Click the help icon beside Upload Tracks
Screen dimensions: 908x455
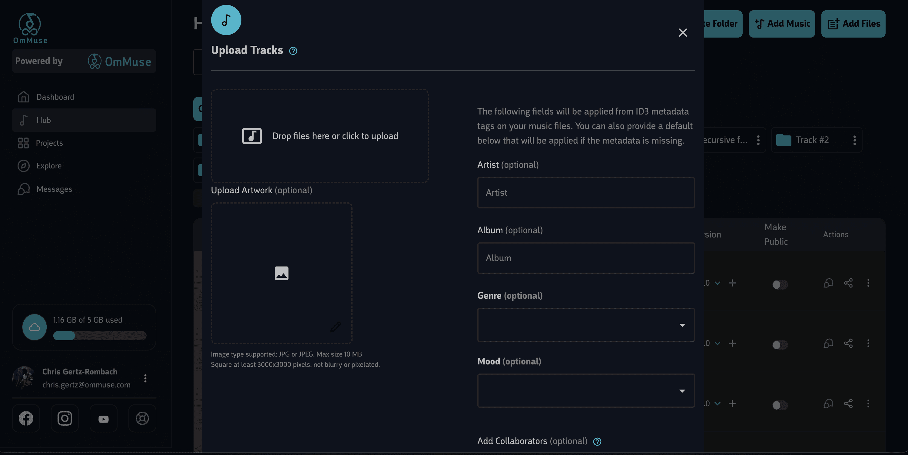pos(293,51)
